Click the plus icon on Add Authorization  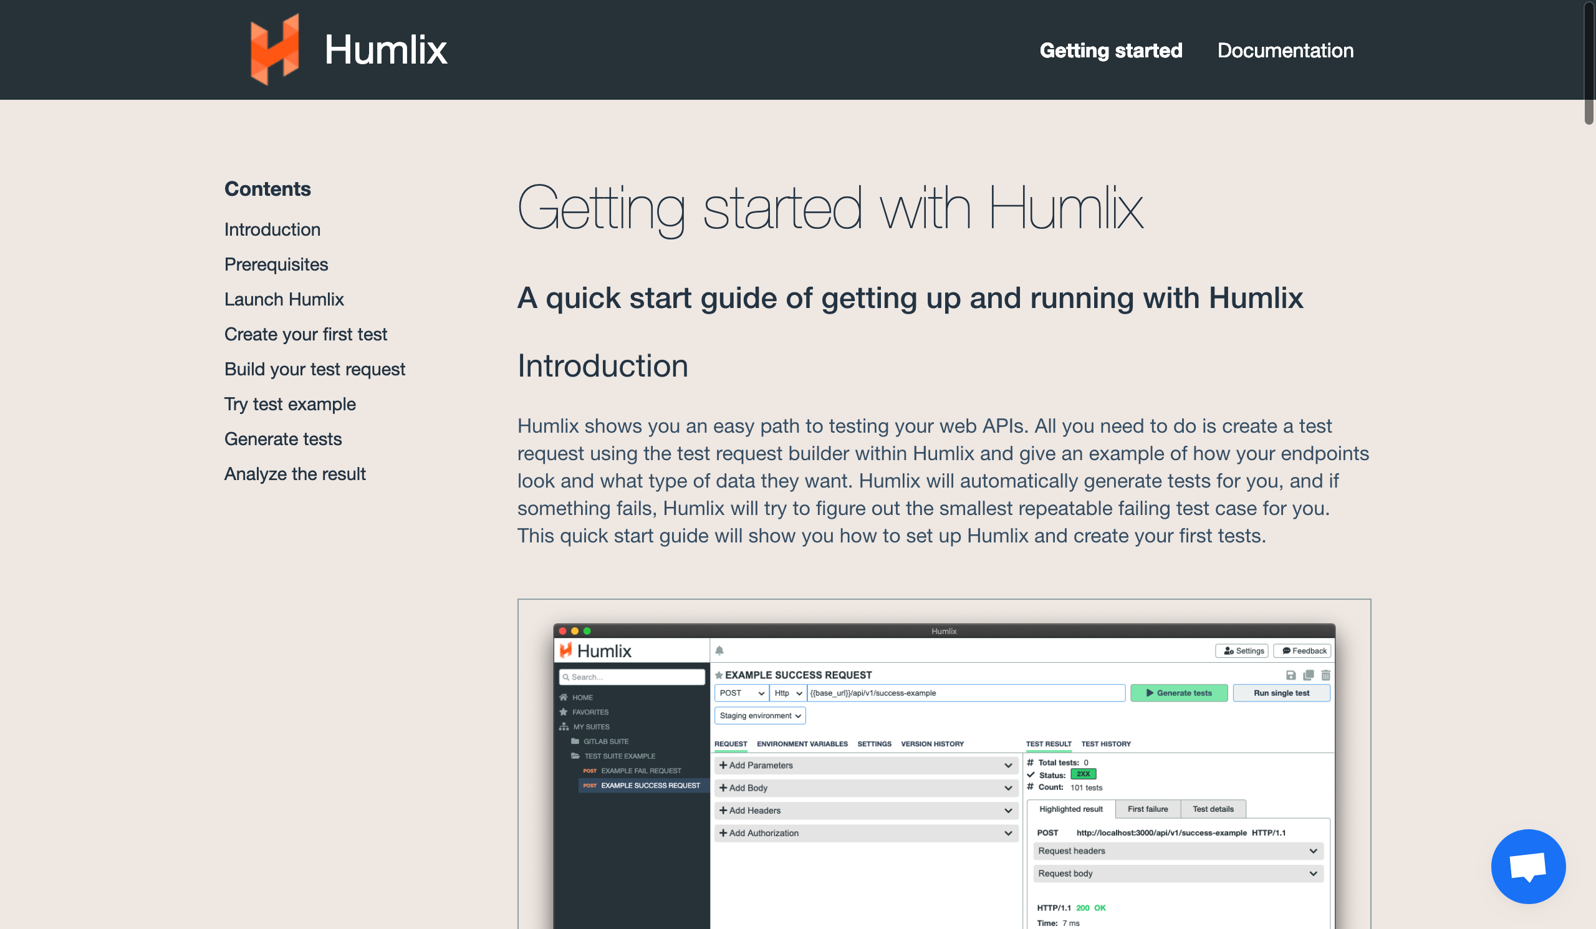pyautogui.click(x=723, y=834)
